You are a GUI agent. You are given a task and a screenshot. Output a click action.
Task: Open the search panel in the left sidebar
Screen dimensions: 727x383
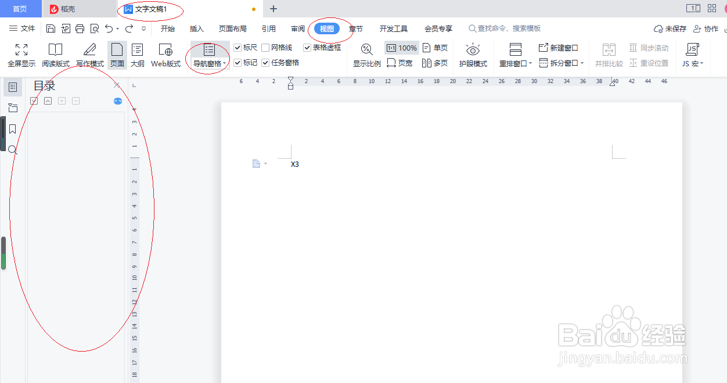click(13, 149)
